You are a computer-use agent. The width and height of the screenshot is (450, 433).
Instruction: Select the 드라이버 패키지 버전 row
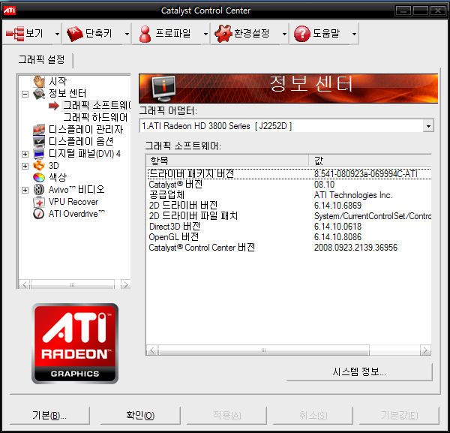tap(289, 174)
